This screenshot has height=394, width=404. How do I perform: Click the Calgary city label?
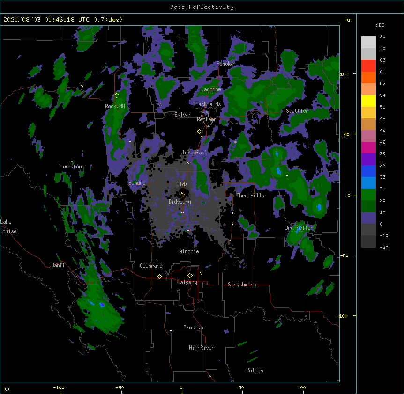coord(187,282)
